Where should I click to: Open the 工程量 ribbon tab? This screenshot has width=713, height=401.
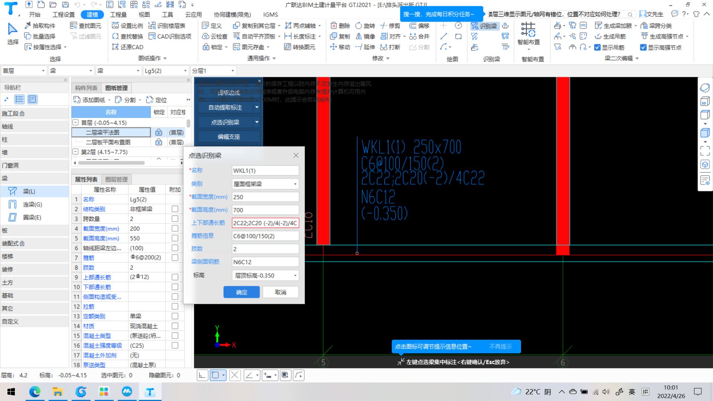click(118, 14)
